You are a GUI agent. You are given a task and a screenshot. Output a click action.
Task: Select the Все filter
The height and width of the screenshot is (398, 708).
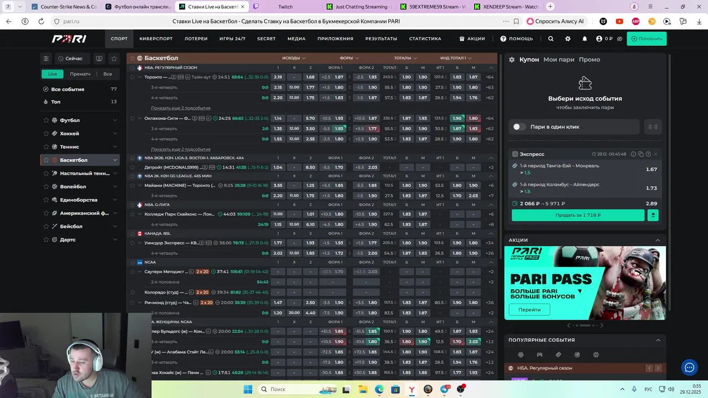coord(107,74)
